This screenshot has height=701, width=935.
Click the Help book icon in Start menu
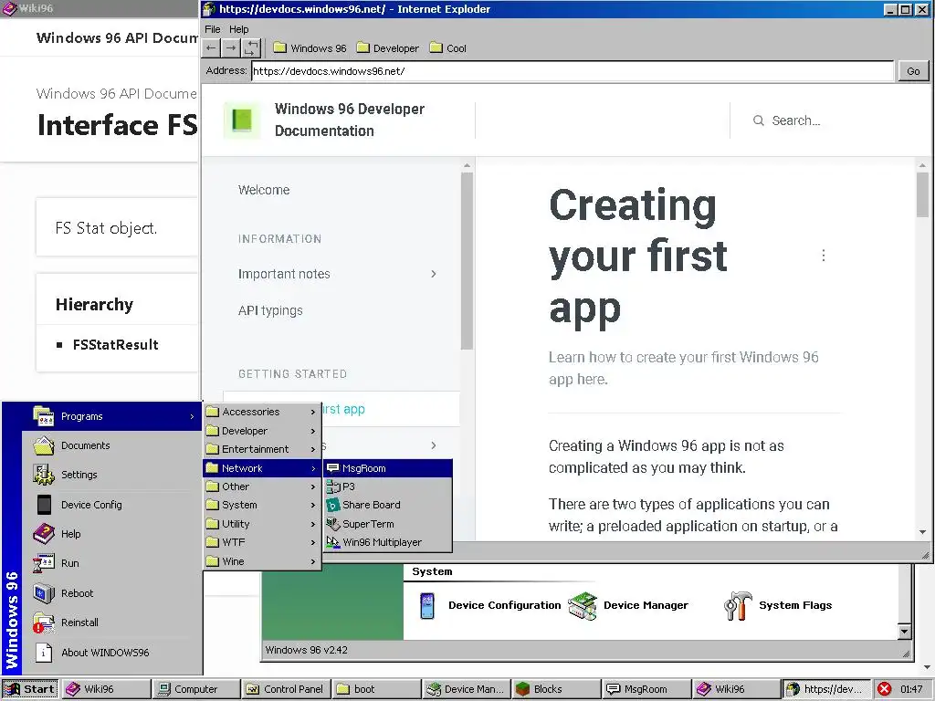click(44, 533)
